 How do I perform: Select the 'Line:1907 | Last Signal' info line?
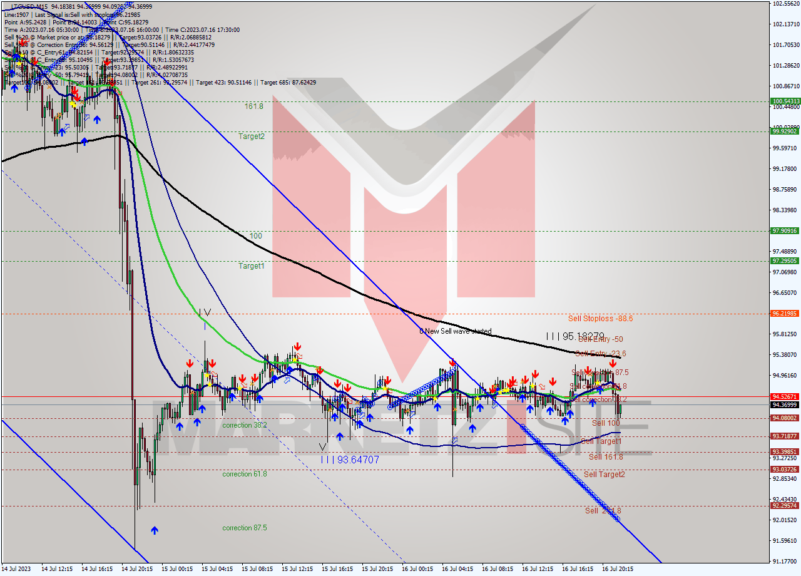[x=72, y=14]
